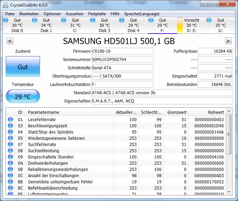Go to next disk with right arrow
The width and height of the screenshot is (238, 201).
click(x=228, y=41)
